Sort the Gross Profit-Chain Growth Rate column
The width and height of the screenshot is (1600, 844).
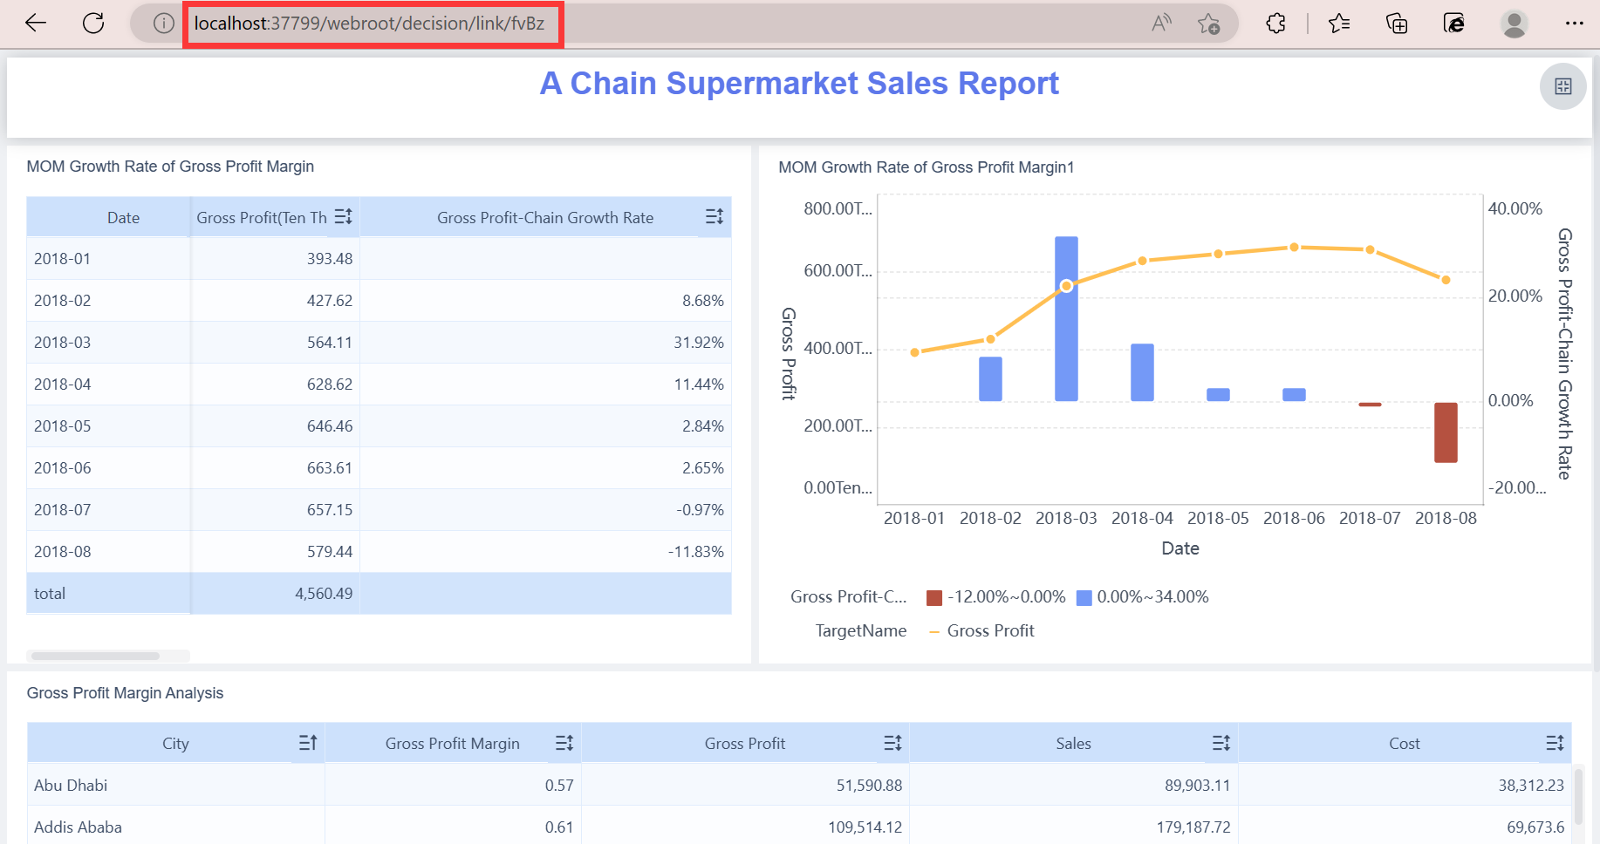[715, 216]
